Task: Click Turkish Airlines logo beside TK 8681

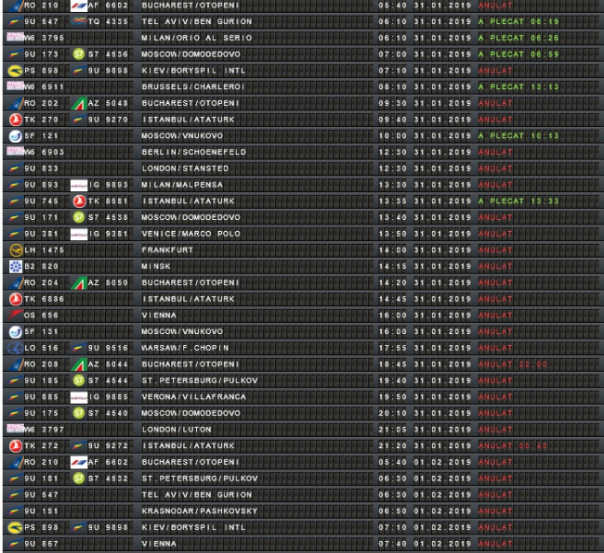Action: (x=79, y=201)
